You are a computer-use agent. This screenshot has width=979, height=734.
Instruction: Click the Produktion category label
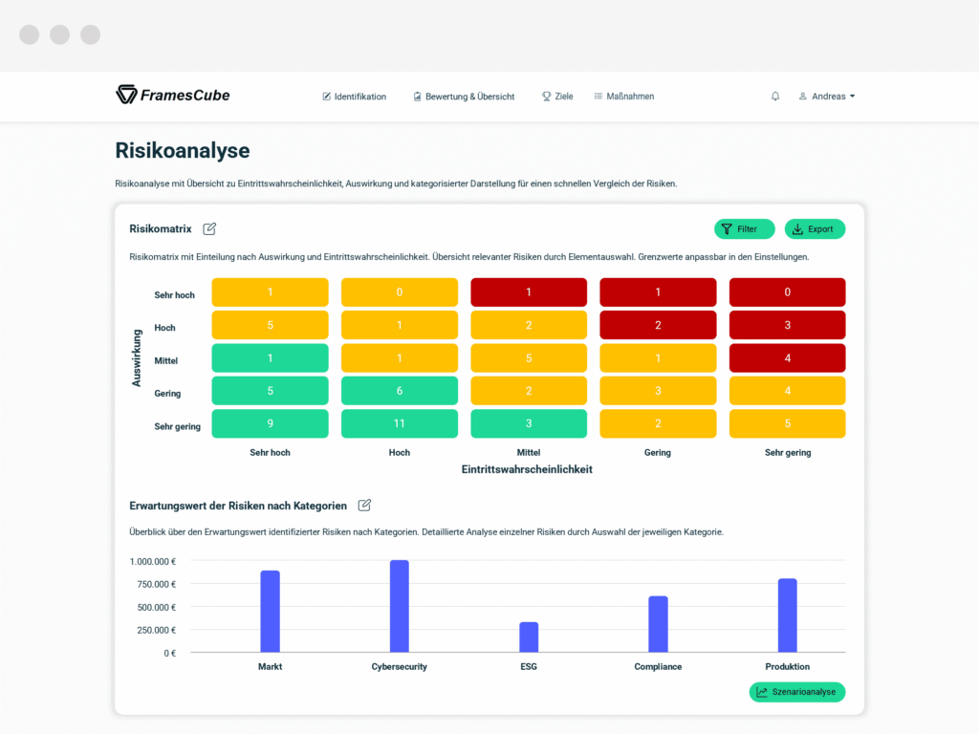pos(788,666)
